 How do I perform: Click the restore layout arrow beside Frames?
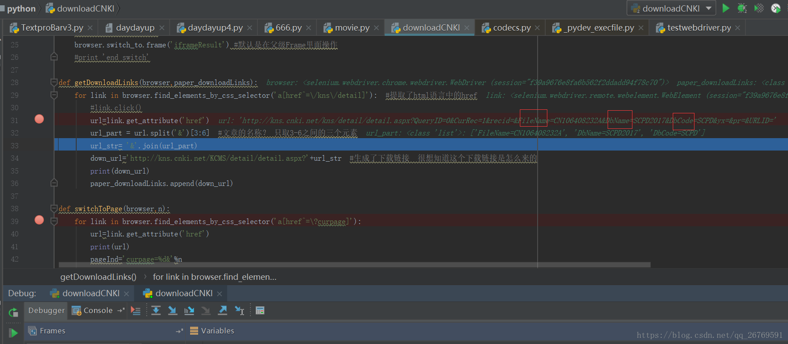point(179,331)
